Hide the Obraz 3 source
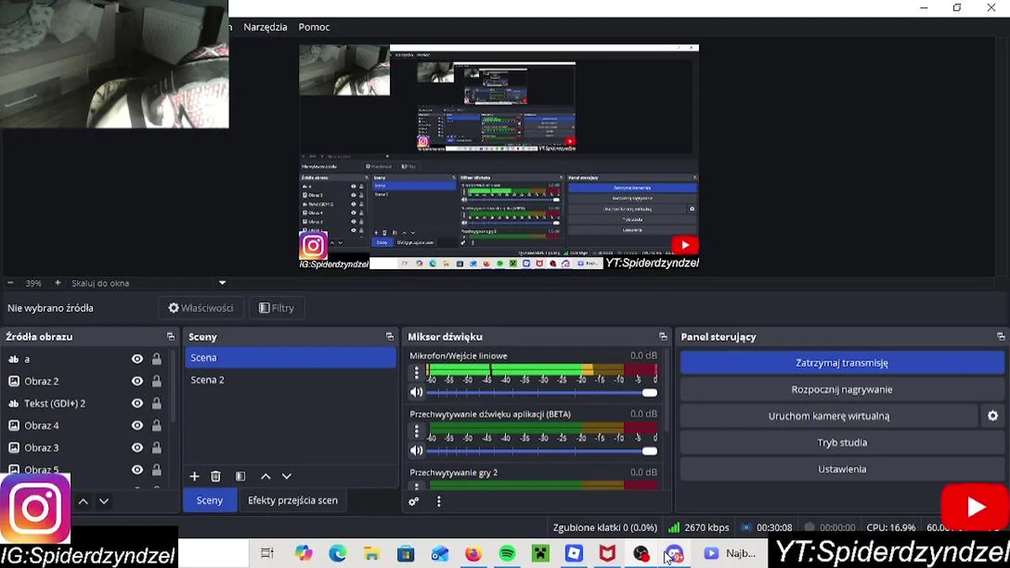Screen dimensions: 1010x568 click(x=137, y=447)
